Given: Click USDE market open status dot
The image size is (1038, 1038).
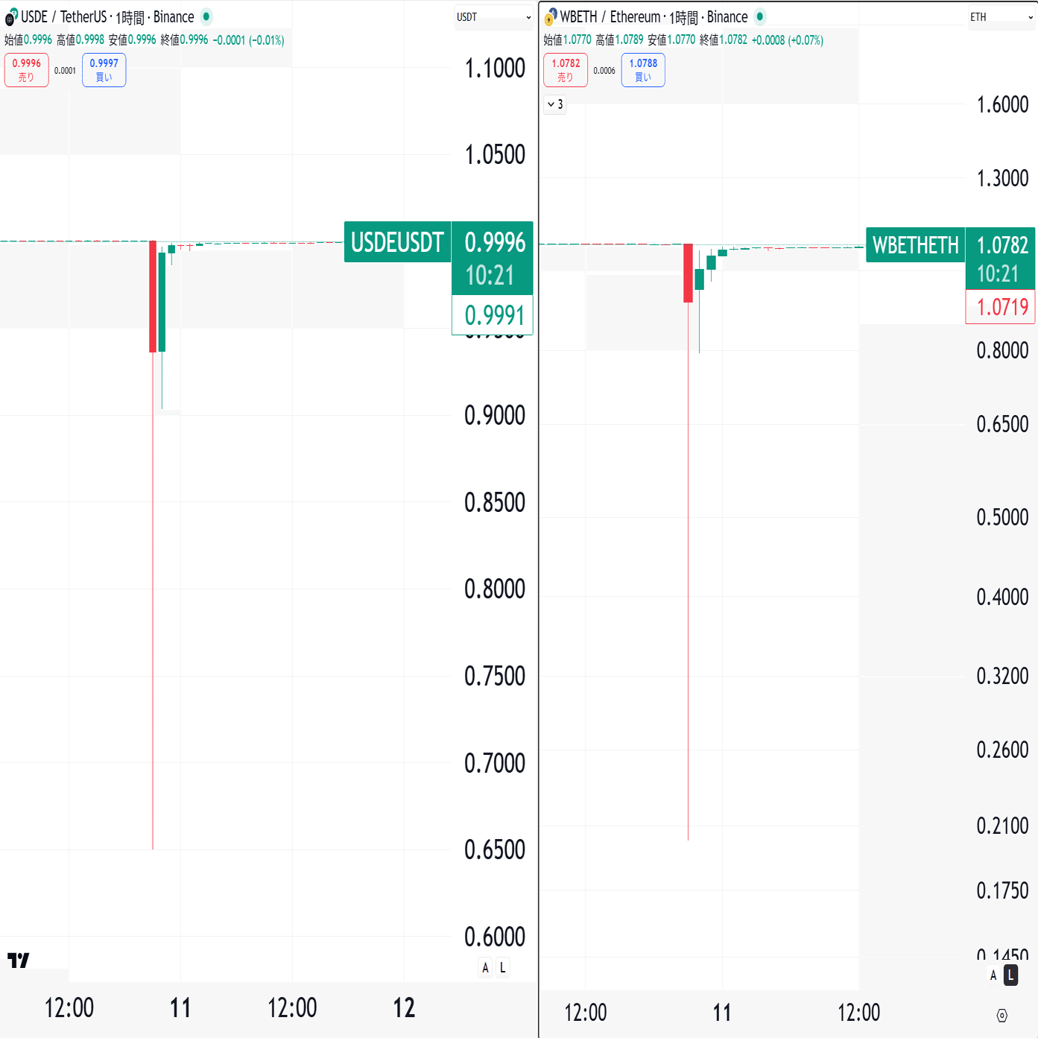Looking at the screenshot, I should point(206,16).
